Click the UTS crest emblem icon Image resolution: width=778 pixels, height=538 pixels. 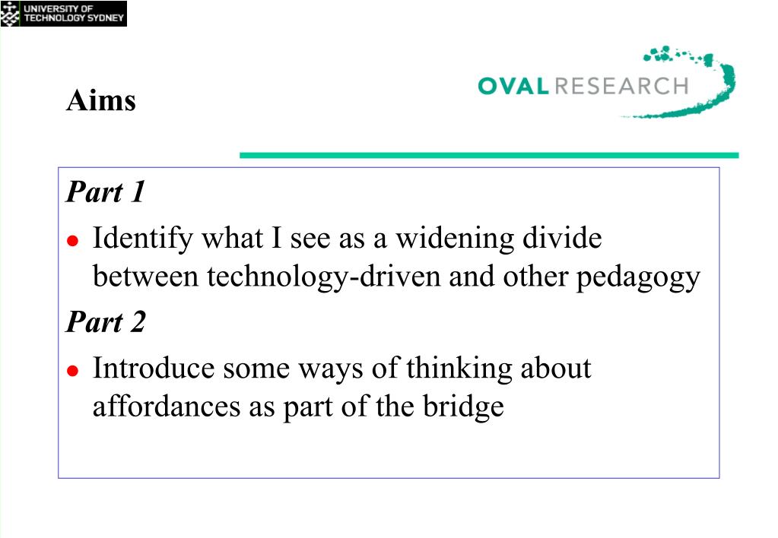pos(10,14)
